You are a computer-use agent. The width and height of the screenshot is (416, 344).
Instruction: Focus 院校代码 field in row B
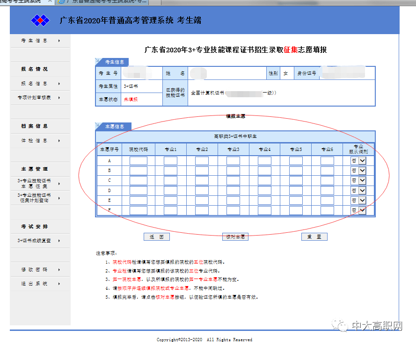point(138,171)
